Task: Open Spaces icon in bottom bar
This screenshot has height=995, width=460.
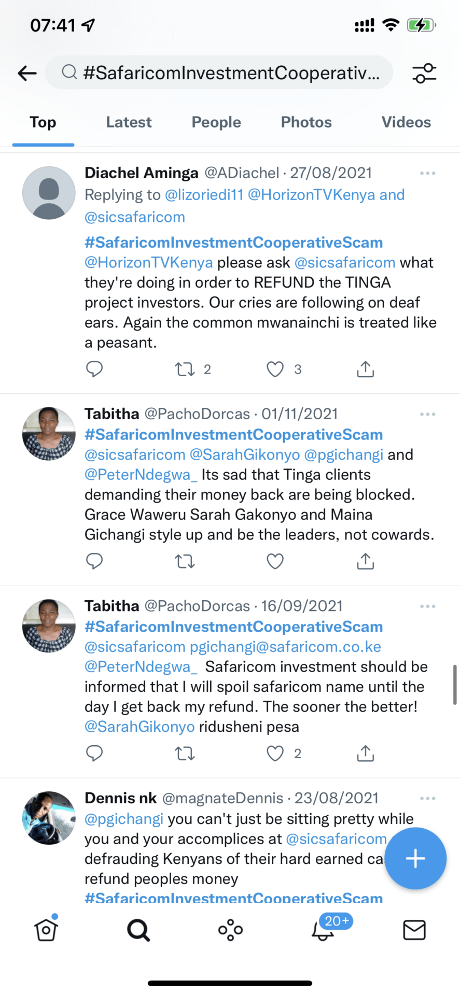Action: pos(230,930)
